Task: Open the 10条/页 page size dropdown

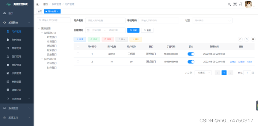Action: click(203, 73)
